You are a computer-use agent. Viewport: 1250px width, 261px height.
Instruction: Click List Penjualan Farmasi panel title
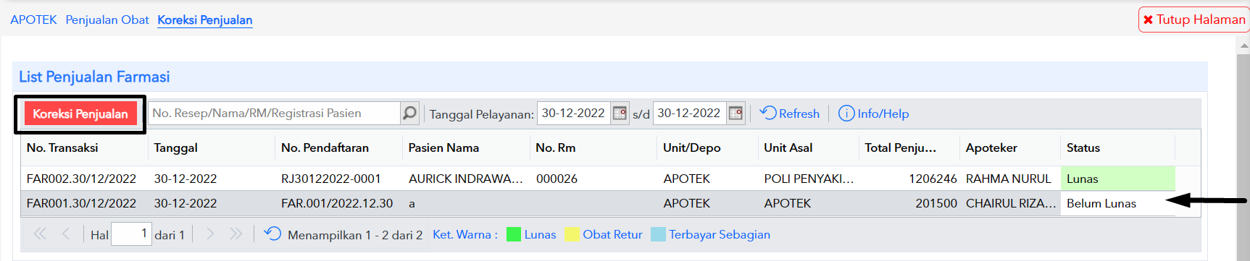(x=94, y=77)
